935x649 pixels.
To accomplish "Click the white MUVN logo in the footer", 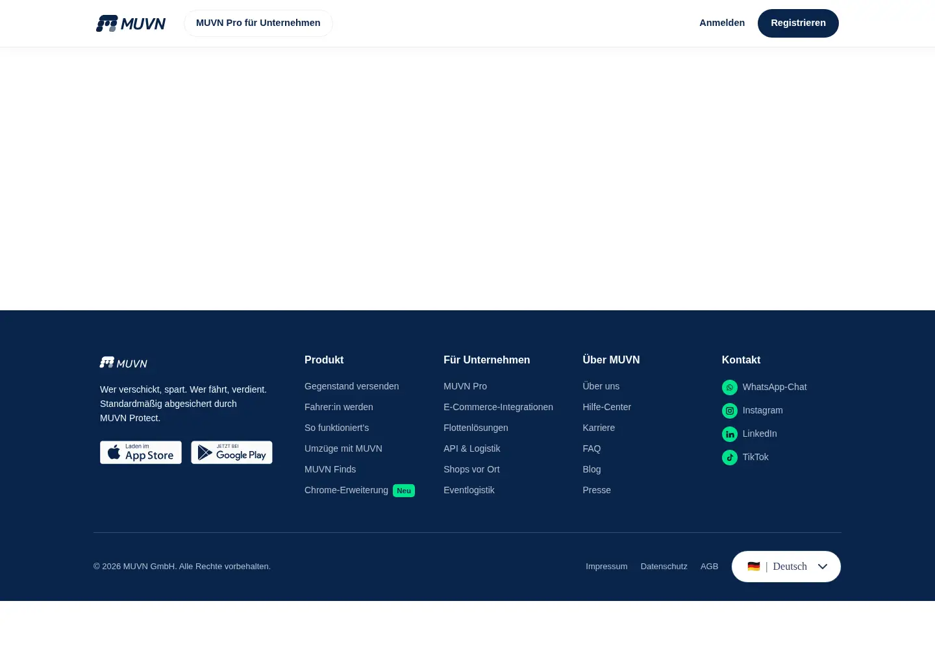I will click(123, 363).
